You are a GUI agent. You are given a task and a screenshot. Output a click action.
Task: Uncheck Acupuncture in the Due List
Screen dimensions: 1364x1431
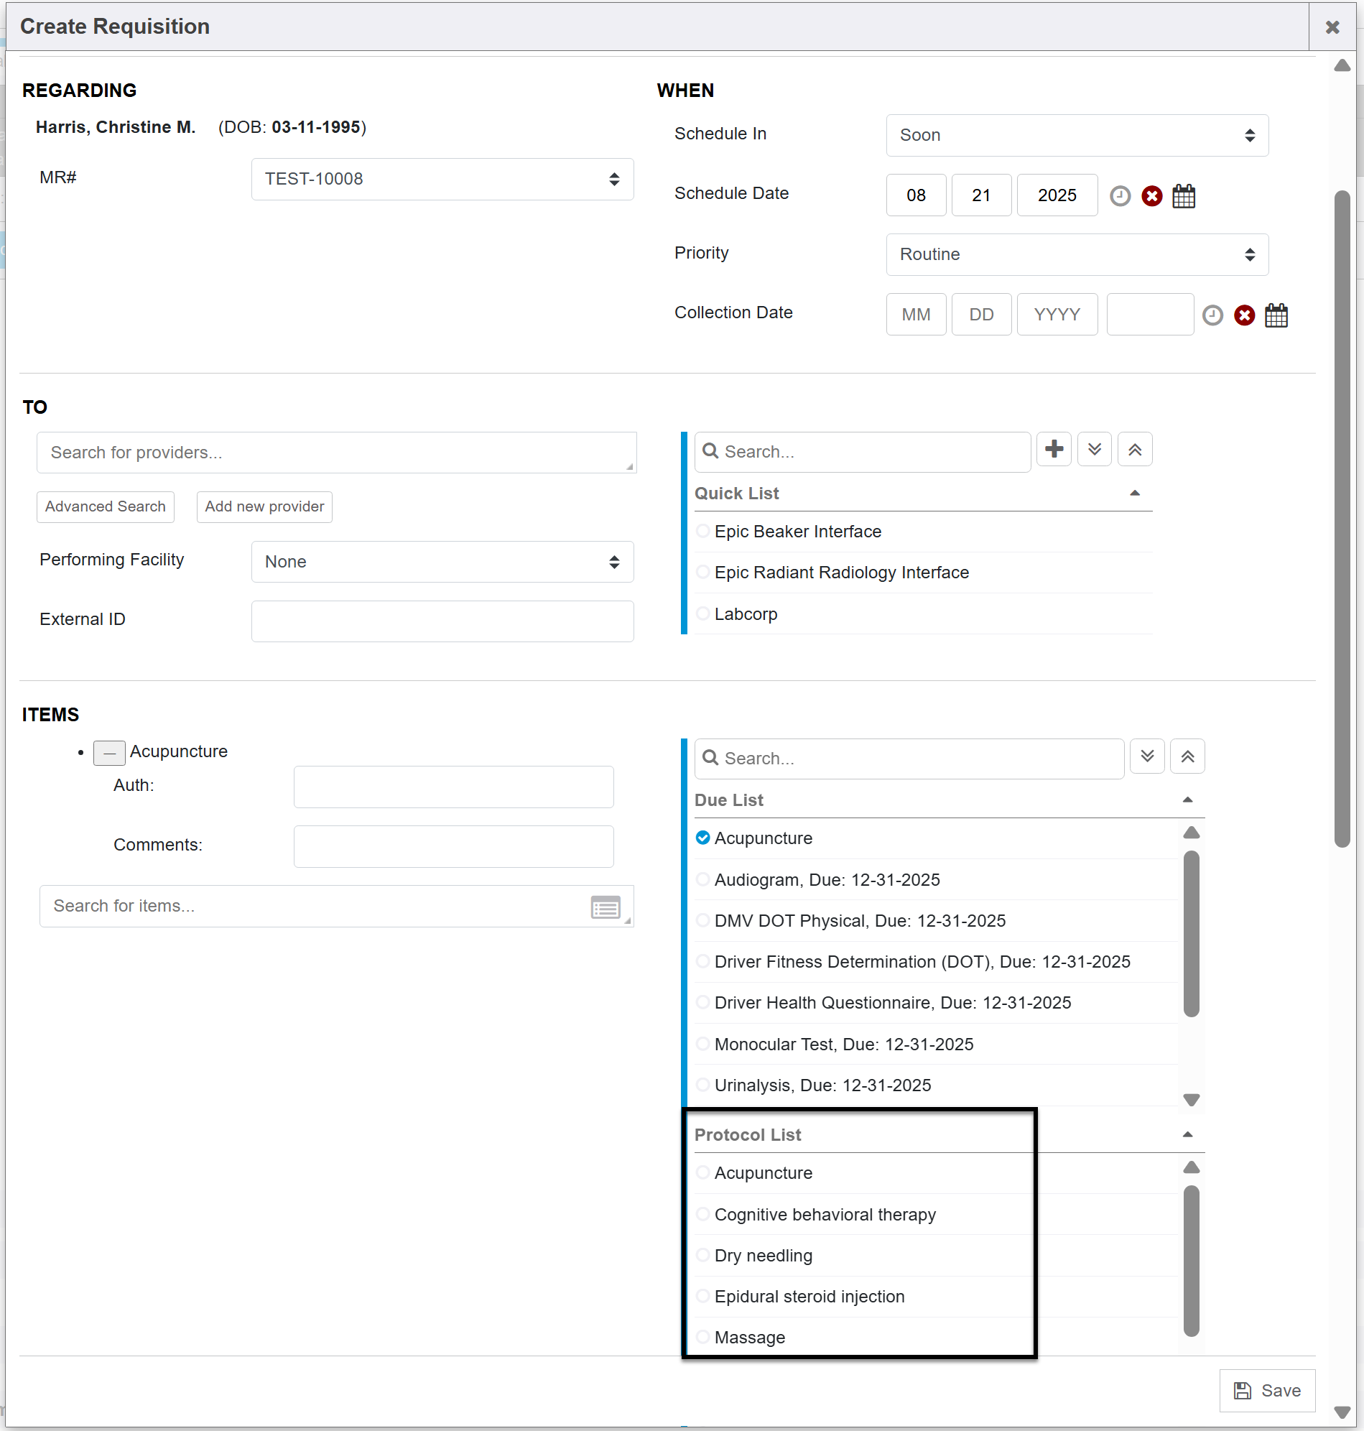(702, 838)
